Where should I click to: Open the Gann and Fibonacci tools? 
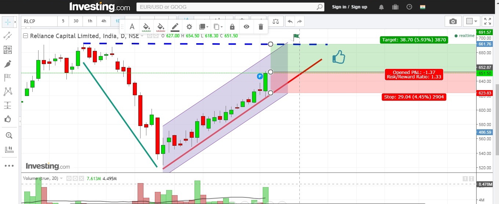coord(7,49)
